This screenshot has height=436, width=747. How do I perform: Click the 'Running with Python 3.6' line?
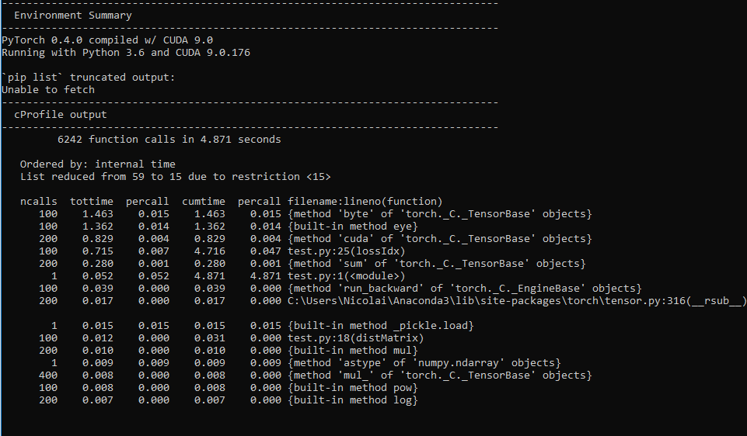pos(126,53)
